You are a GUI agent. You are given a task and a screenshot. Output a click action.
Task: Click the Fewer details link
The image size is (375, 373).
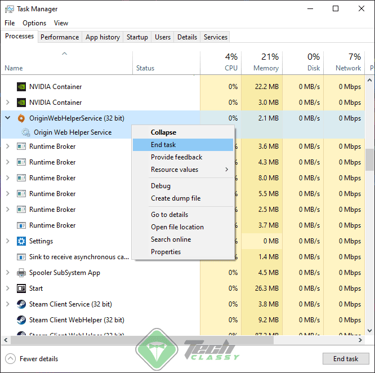pyautogui.click(x=39, y=359)
